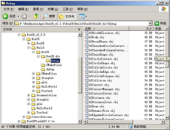The width and height of the screenshot is (170, 130).
Task: Click the b2ContactManager.obj file icon
Action: (87, 89)
